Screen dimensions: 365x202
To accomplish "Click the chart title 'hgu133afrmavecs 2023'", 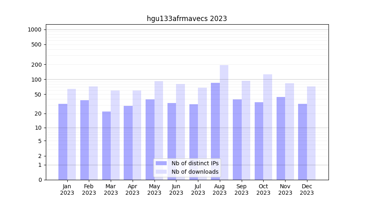I will point(187,19).
